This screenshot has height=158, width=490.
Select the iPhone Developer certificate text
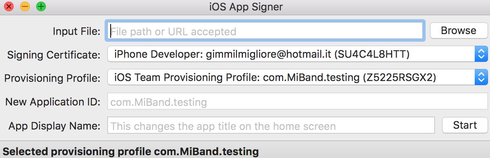click(x=262, y=54)
